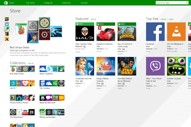
Task: Select the second spotlight thumbnail with blue icon
Action: tap(7, 24)
